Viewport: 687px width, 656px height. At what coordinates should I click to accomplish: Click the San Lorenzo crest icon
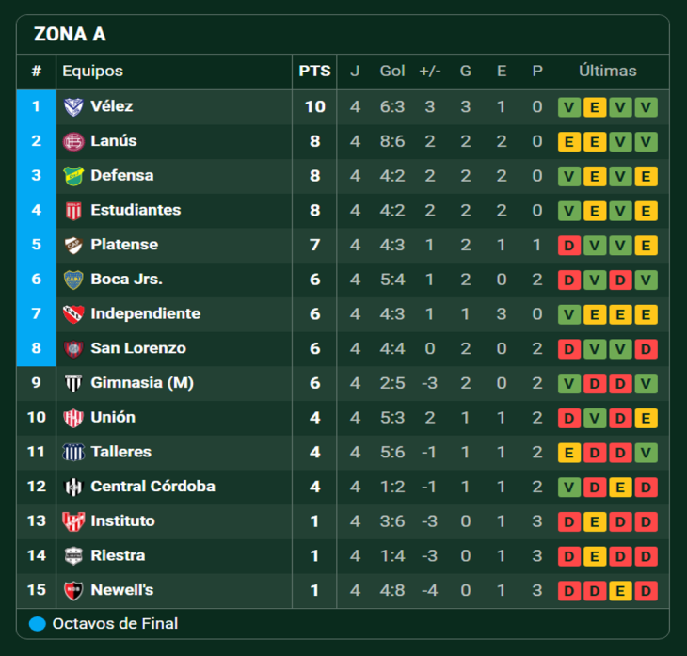(x=73, y=348)
